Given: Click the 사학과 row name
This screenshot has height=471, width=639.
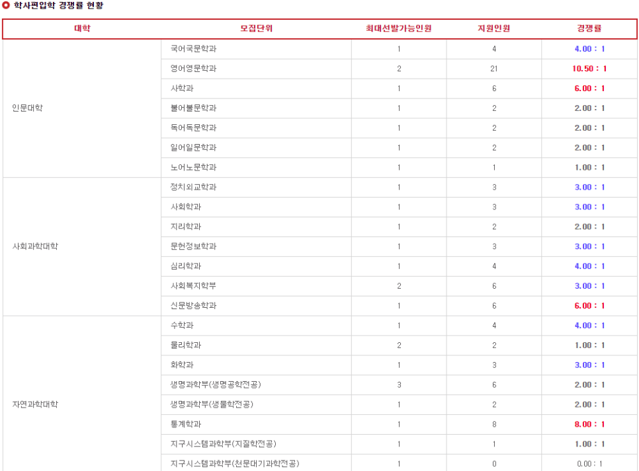Looking at the screenshot, I should point(182,89).
